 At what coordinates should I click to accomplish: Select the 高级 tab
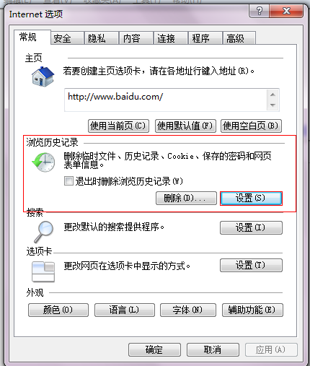tap(239, 38)
